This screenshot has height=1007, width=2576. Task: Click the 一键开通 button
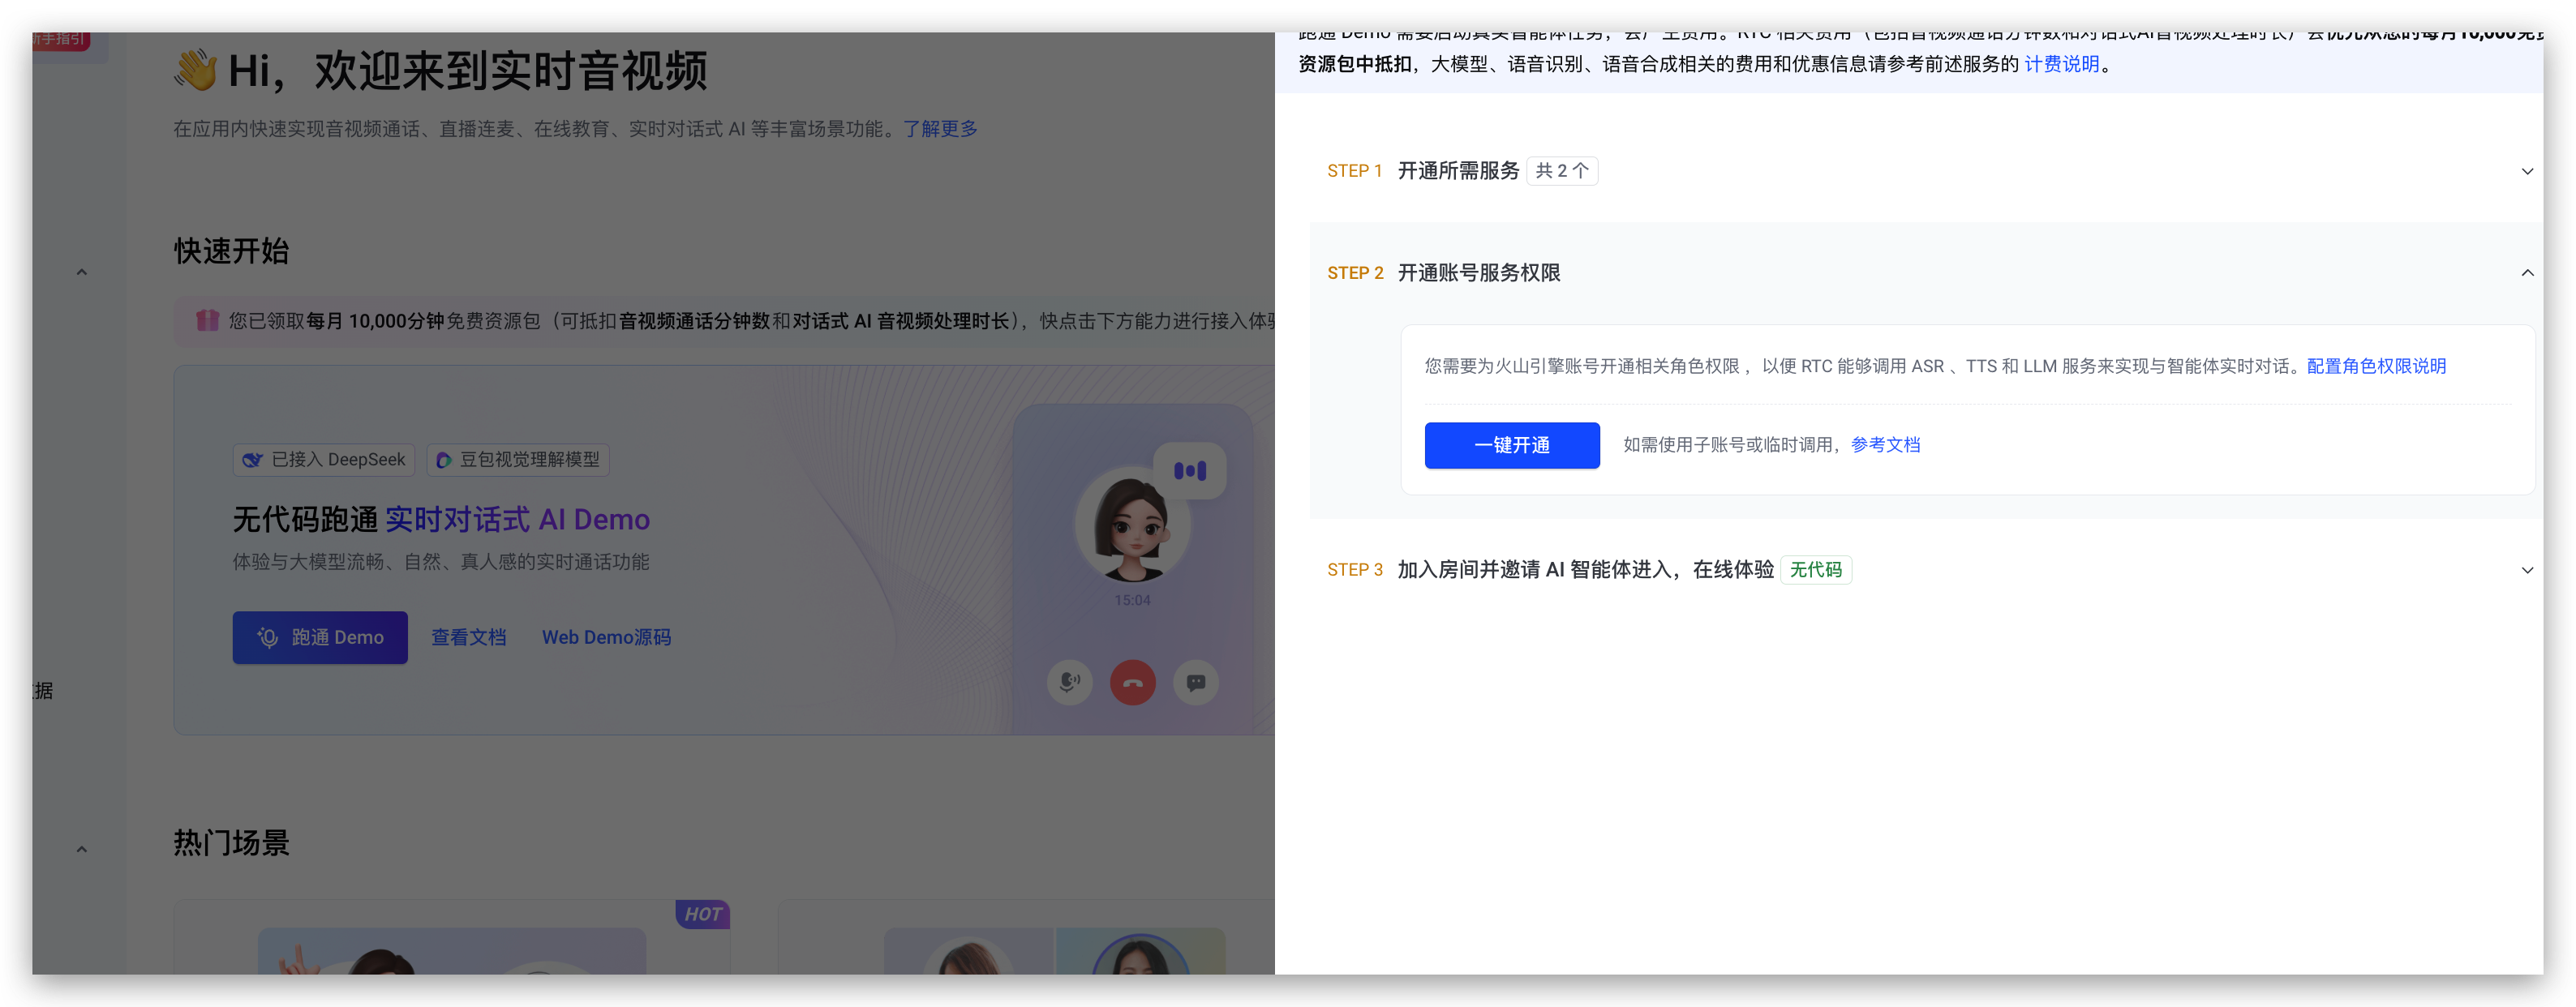[x=1511, y=445]
